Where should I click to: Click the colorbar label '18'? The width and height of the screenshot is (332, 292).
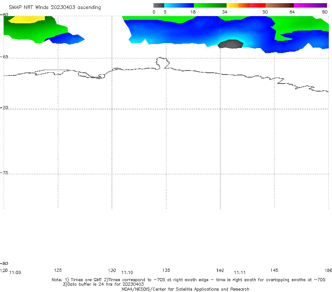click(192, 12)
